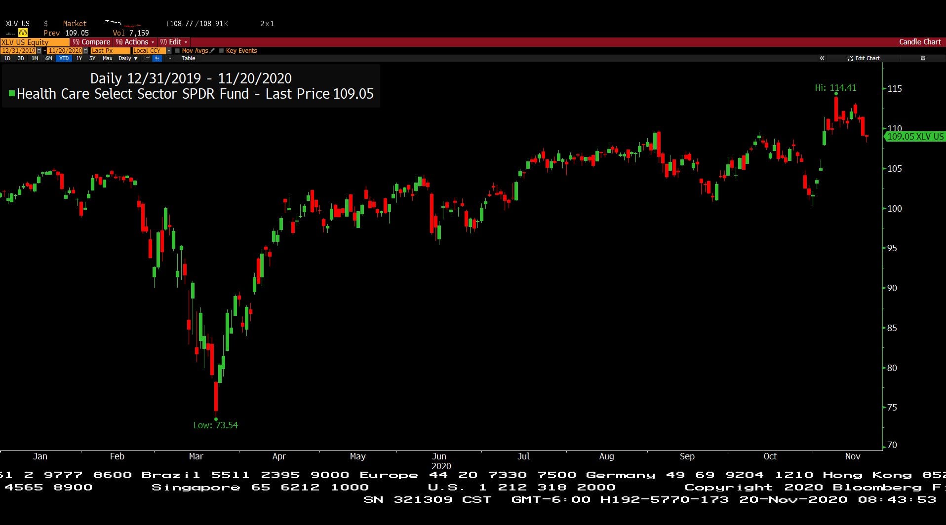This screenshot has height=525, width=946.
Task: Select the 5Y range tab
Action: pyautogui.click(x=92, y=58)
